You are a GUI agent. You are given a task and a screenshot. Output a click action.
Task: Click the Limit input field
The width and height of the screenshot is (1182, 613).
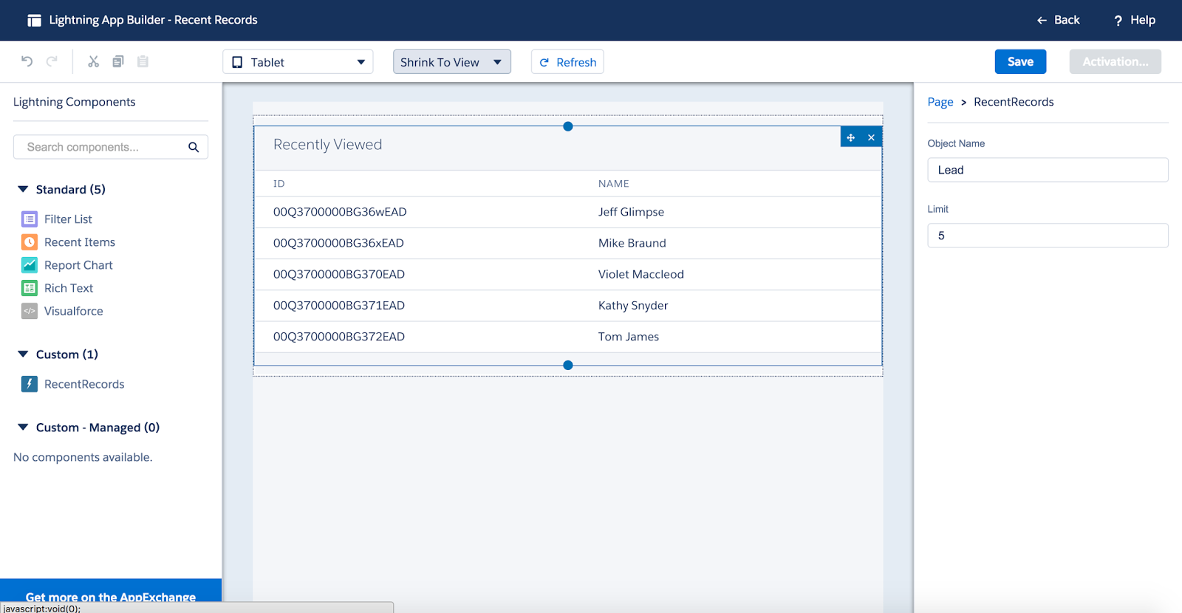1048,236
